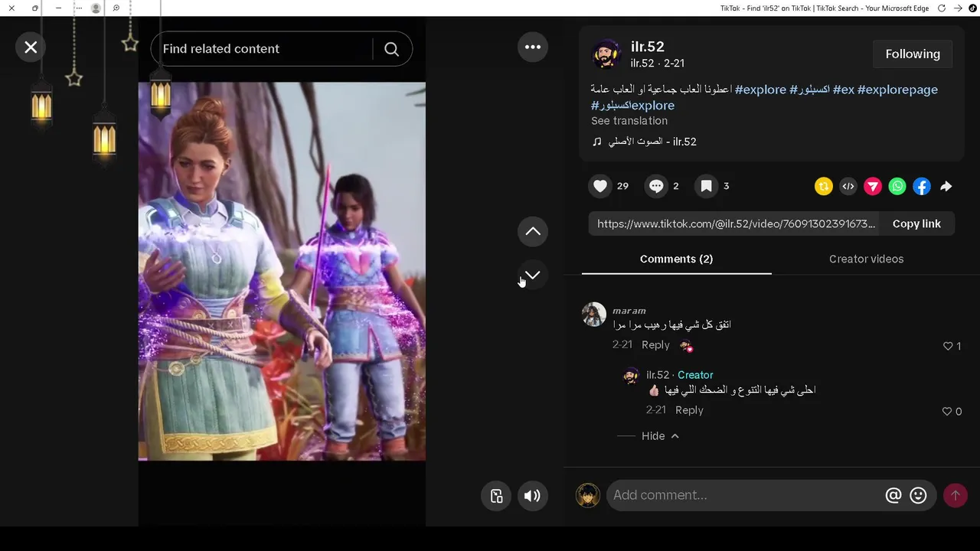
Task: Click the @ mention icon in comment box
Action: click(x=893, y=495)
